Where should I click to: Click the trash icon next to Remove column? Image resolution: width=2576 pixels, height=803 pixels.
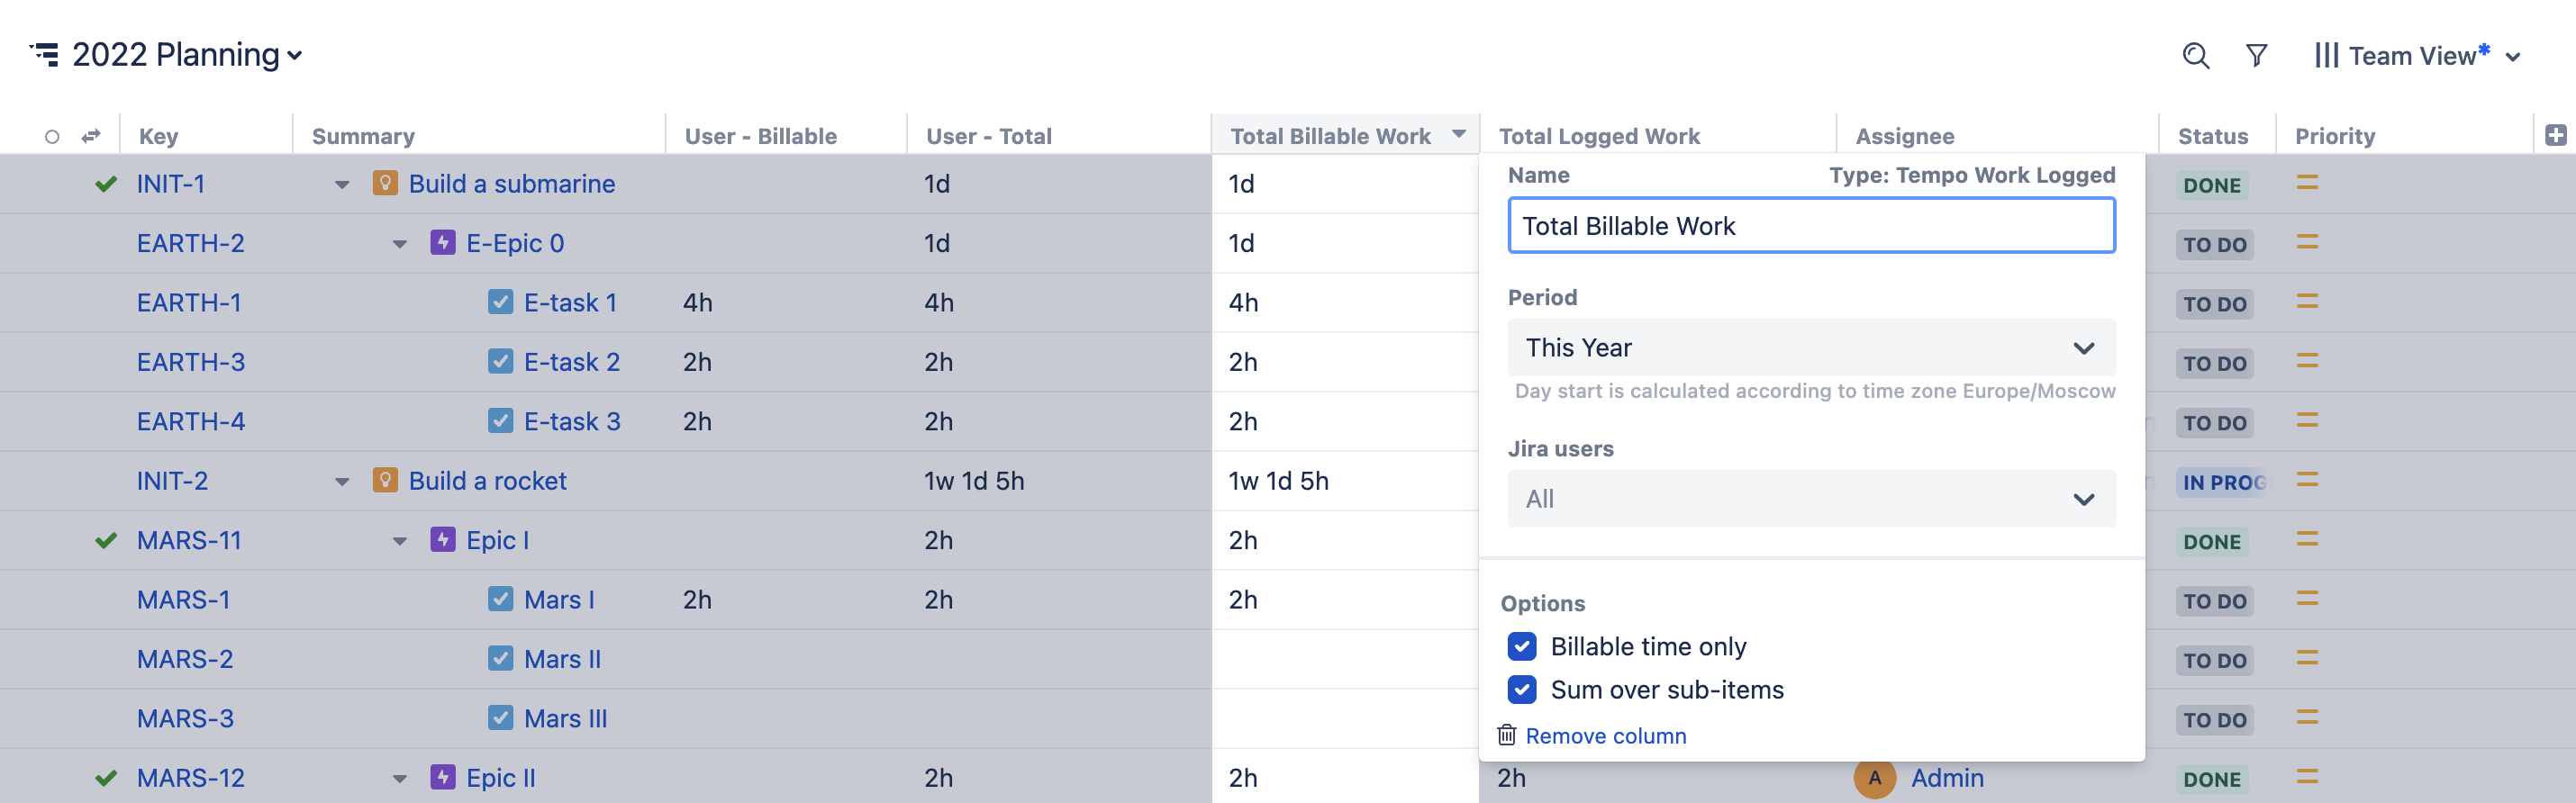coord(1508,735)
